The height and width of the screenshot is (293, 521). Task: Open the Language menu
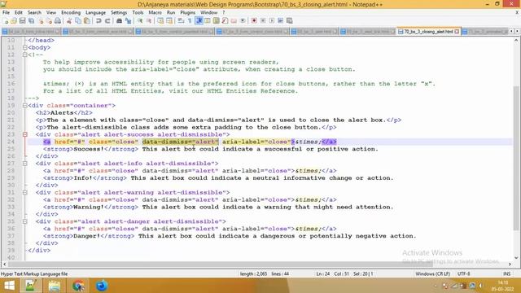click(x=95, y=13)
